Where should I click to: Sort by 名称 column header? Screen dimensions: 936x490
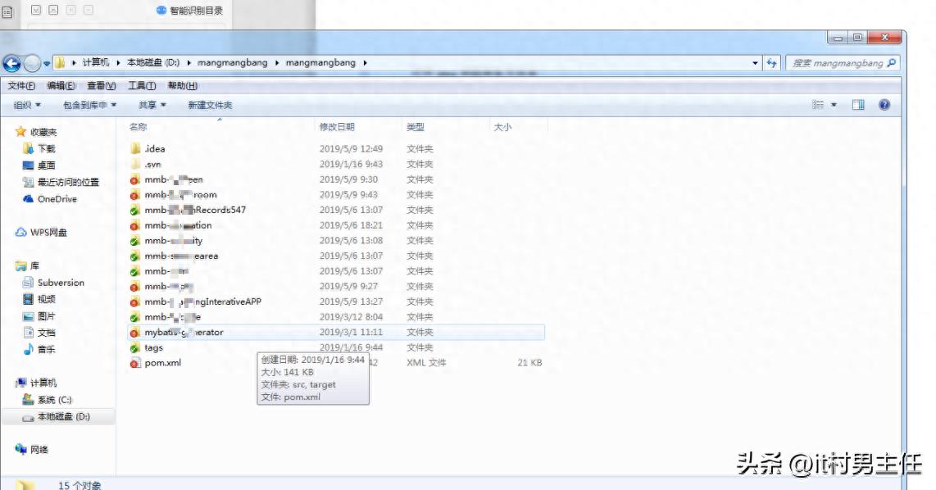point(138,126)
